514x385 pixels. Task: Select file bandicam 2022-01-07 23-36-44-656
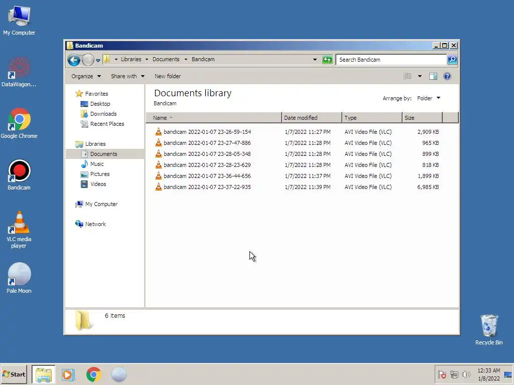coord(207,176)
